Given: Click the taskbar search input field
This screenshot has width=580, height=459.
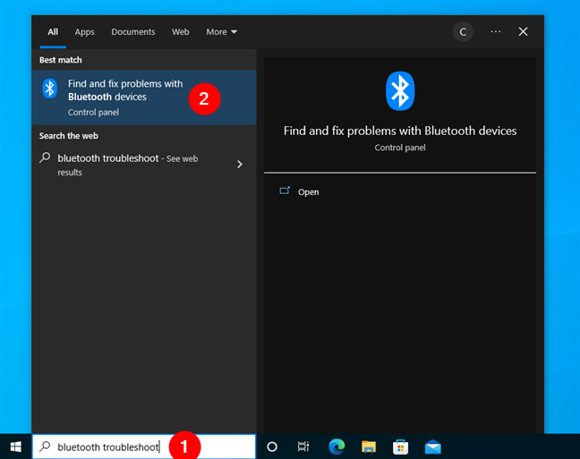Looking at the screenshot, I should coord(144,446).
